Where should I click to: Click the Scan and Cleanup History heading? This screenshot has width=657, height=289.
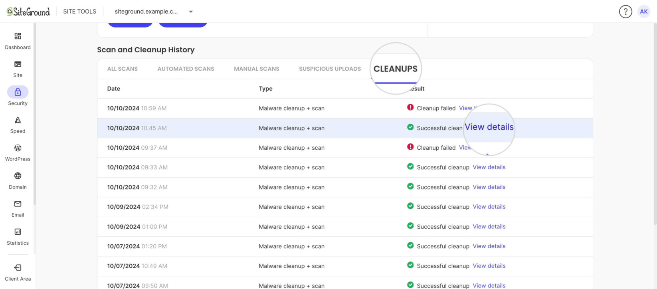tap(146, 50)
